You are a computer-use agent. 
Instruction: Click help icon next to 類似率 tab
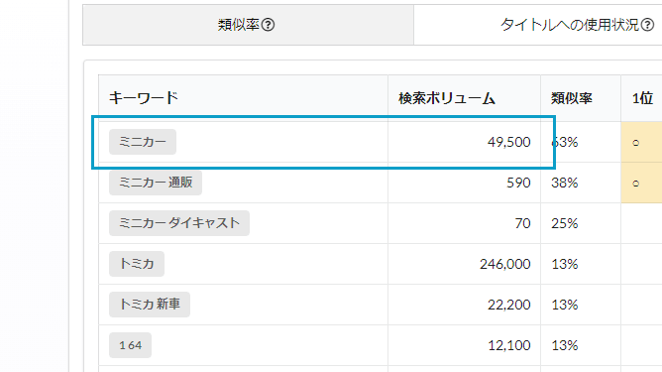[268, 25]
